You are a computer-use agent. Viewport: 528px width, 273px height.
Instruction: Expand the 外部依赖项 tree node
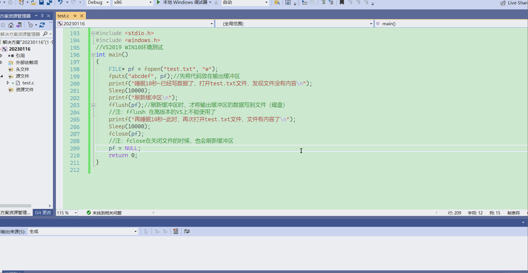[x=1, y=62]
